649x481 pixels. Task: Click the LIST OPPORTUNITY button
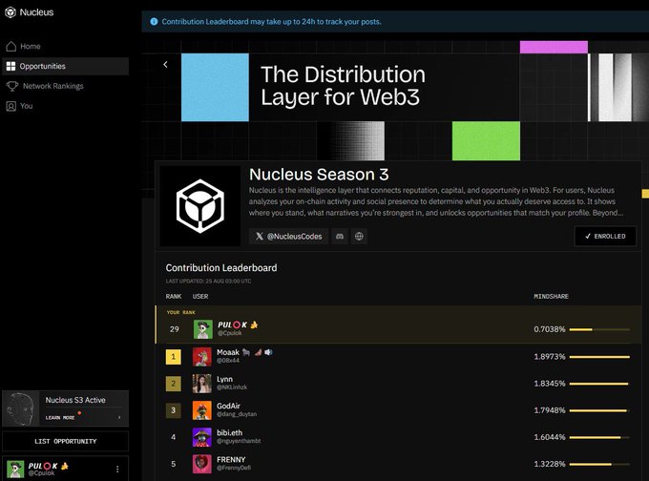click(66, 441)
